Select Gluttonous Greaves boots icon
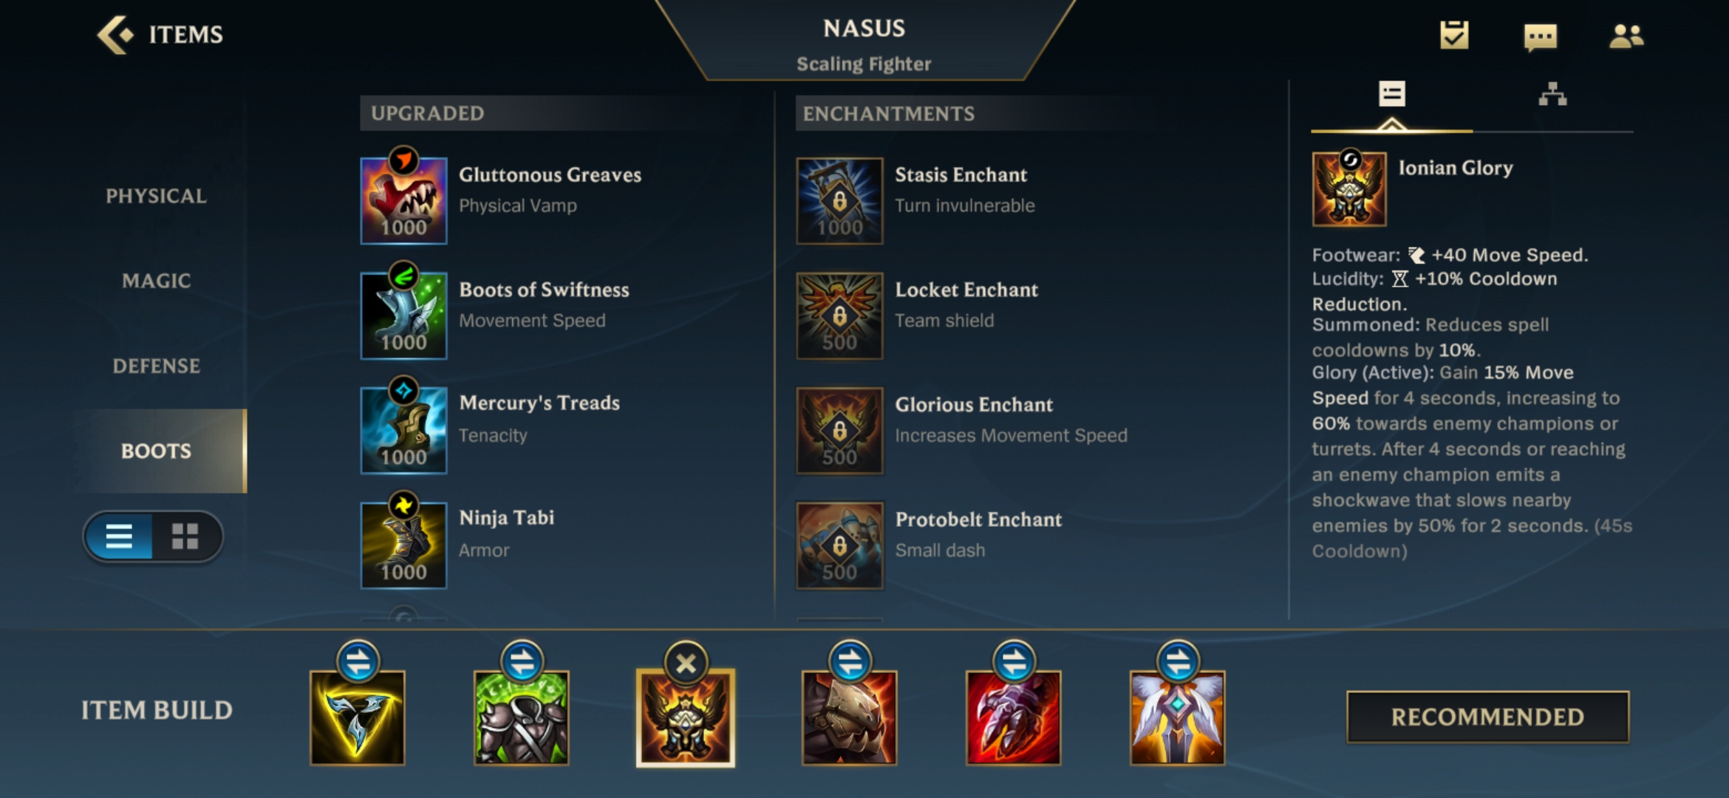The image size is (1729, 798). (403, 200)
